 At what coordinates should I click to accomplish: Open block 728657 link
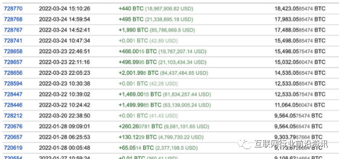pos(13,62)
